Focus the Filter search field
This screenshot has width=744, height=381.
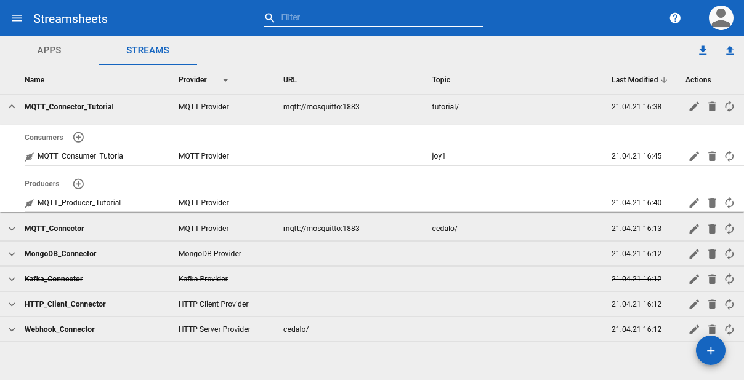click(381, 18)
